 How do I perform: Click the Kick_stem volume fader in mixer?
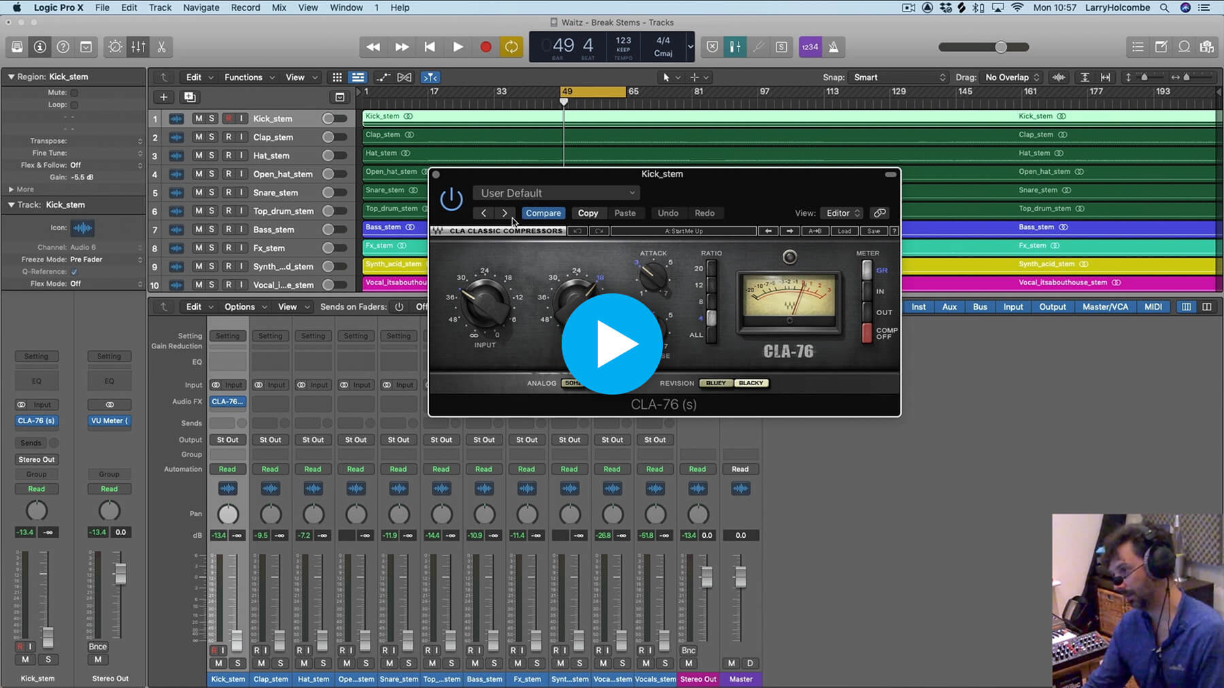tap(237, 640)
